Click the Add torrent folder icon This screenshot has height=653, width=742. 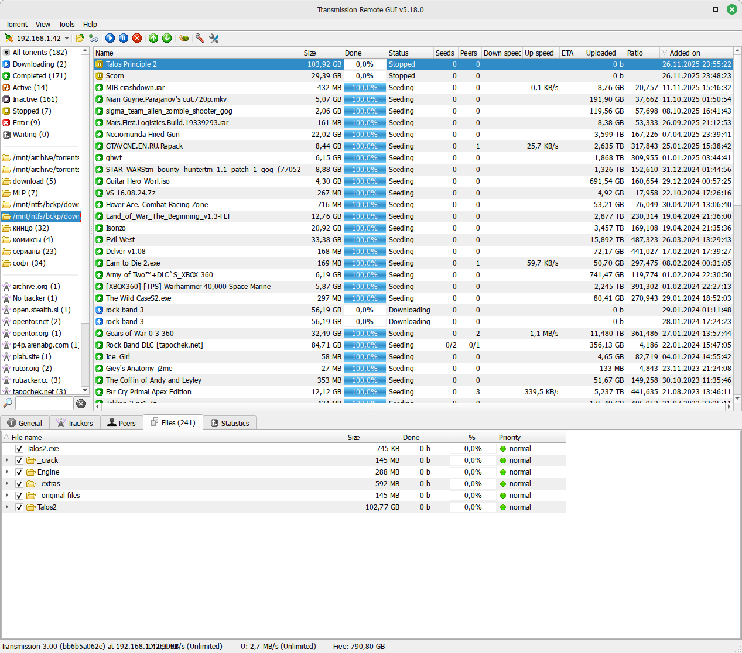coord(80,38)
